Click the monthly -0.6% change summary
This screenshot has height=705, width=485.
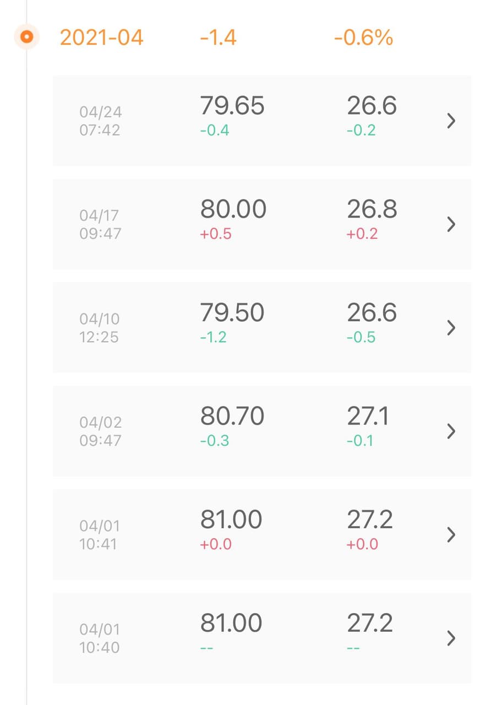(x=363, y=37)
